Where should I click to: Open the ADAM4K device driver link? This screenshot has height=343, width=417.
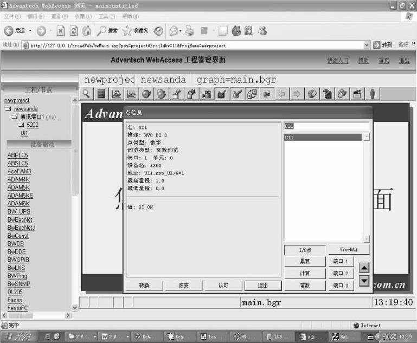[18, 179]
